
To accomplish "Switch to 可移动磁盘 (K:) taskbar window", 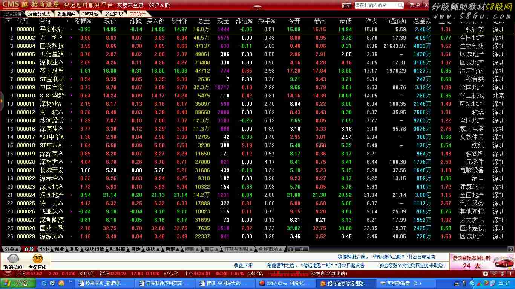I will tap(406, 283).
